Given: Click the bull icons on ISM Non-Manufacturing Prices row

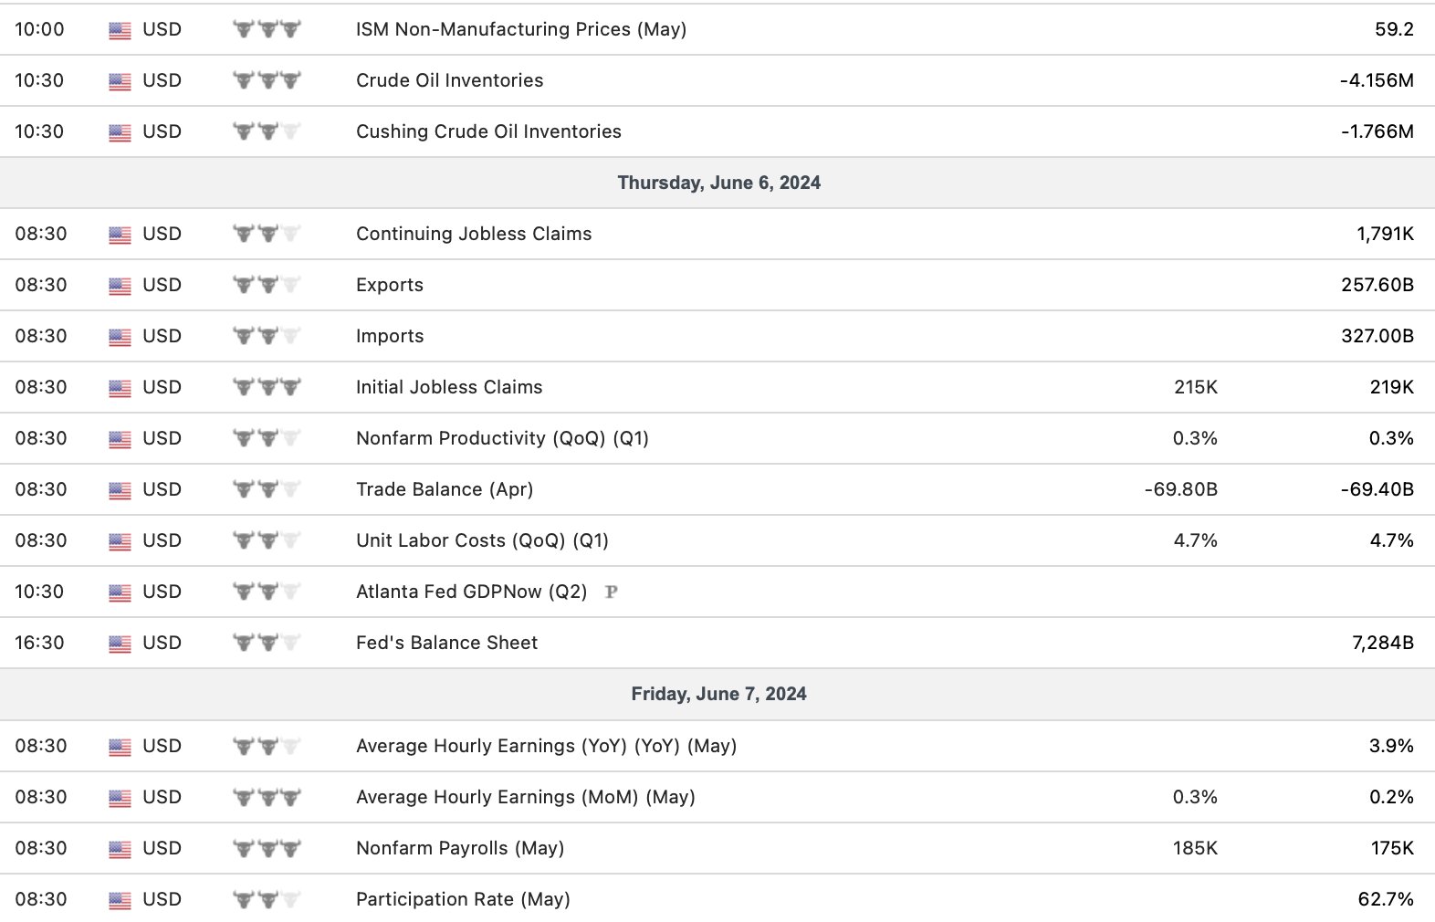Looking at the screenshot, I should click(x=267, y=29).
